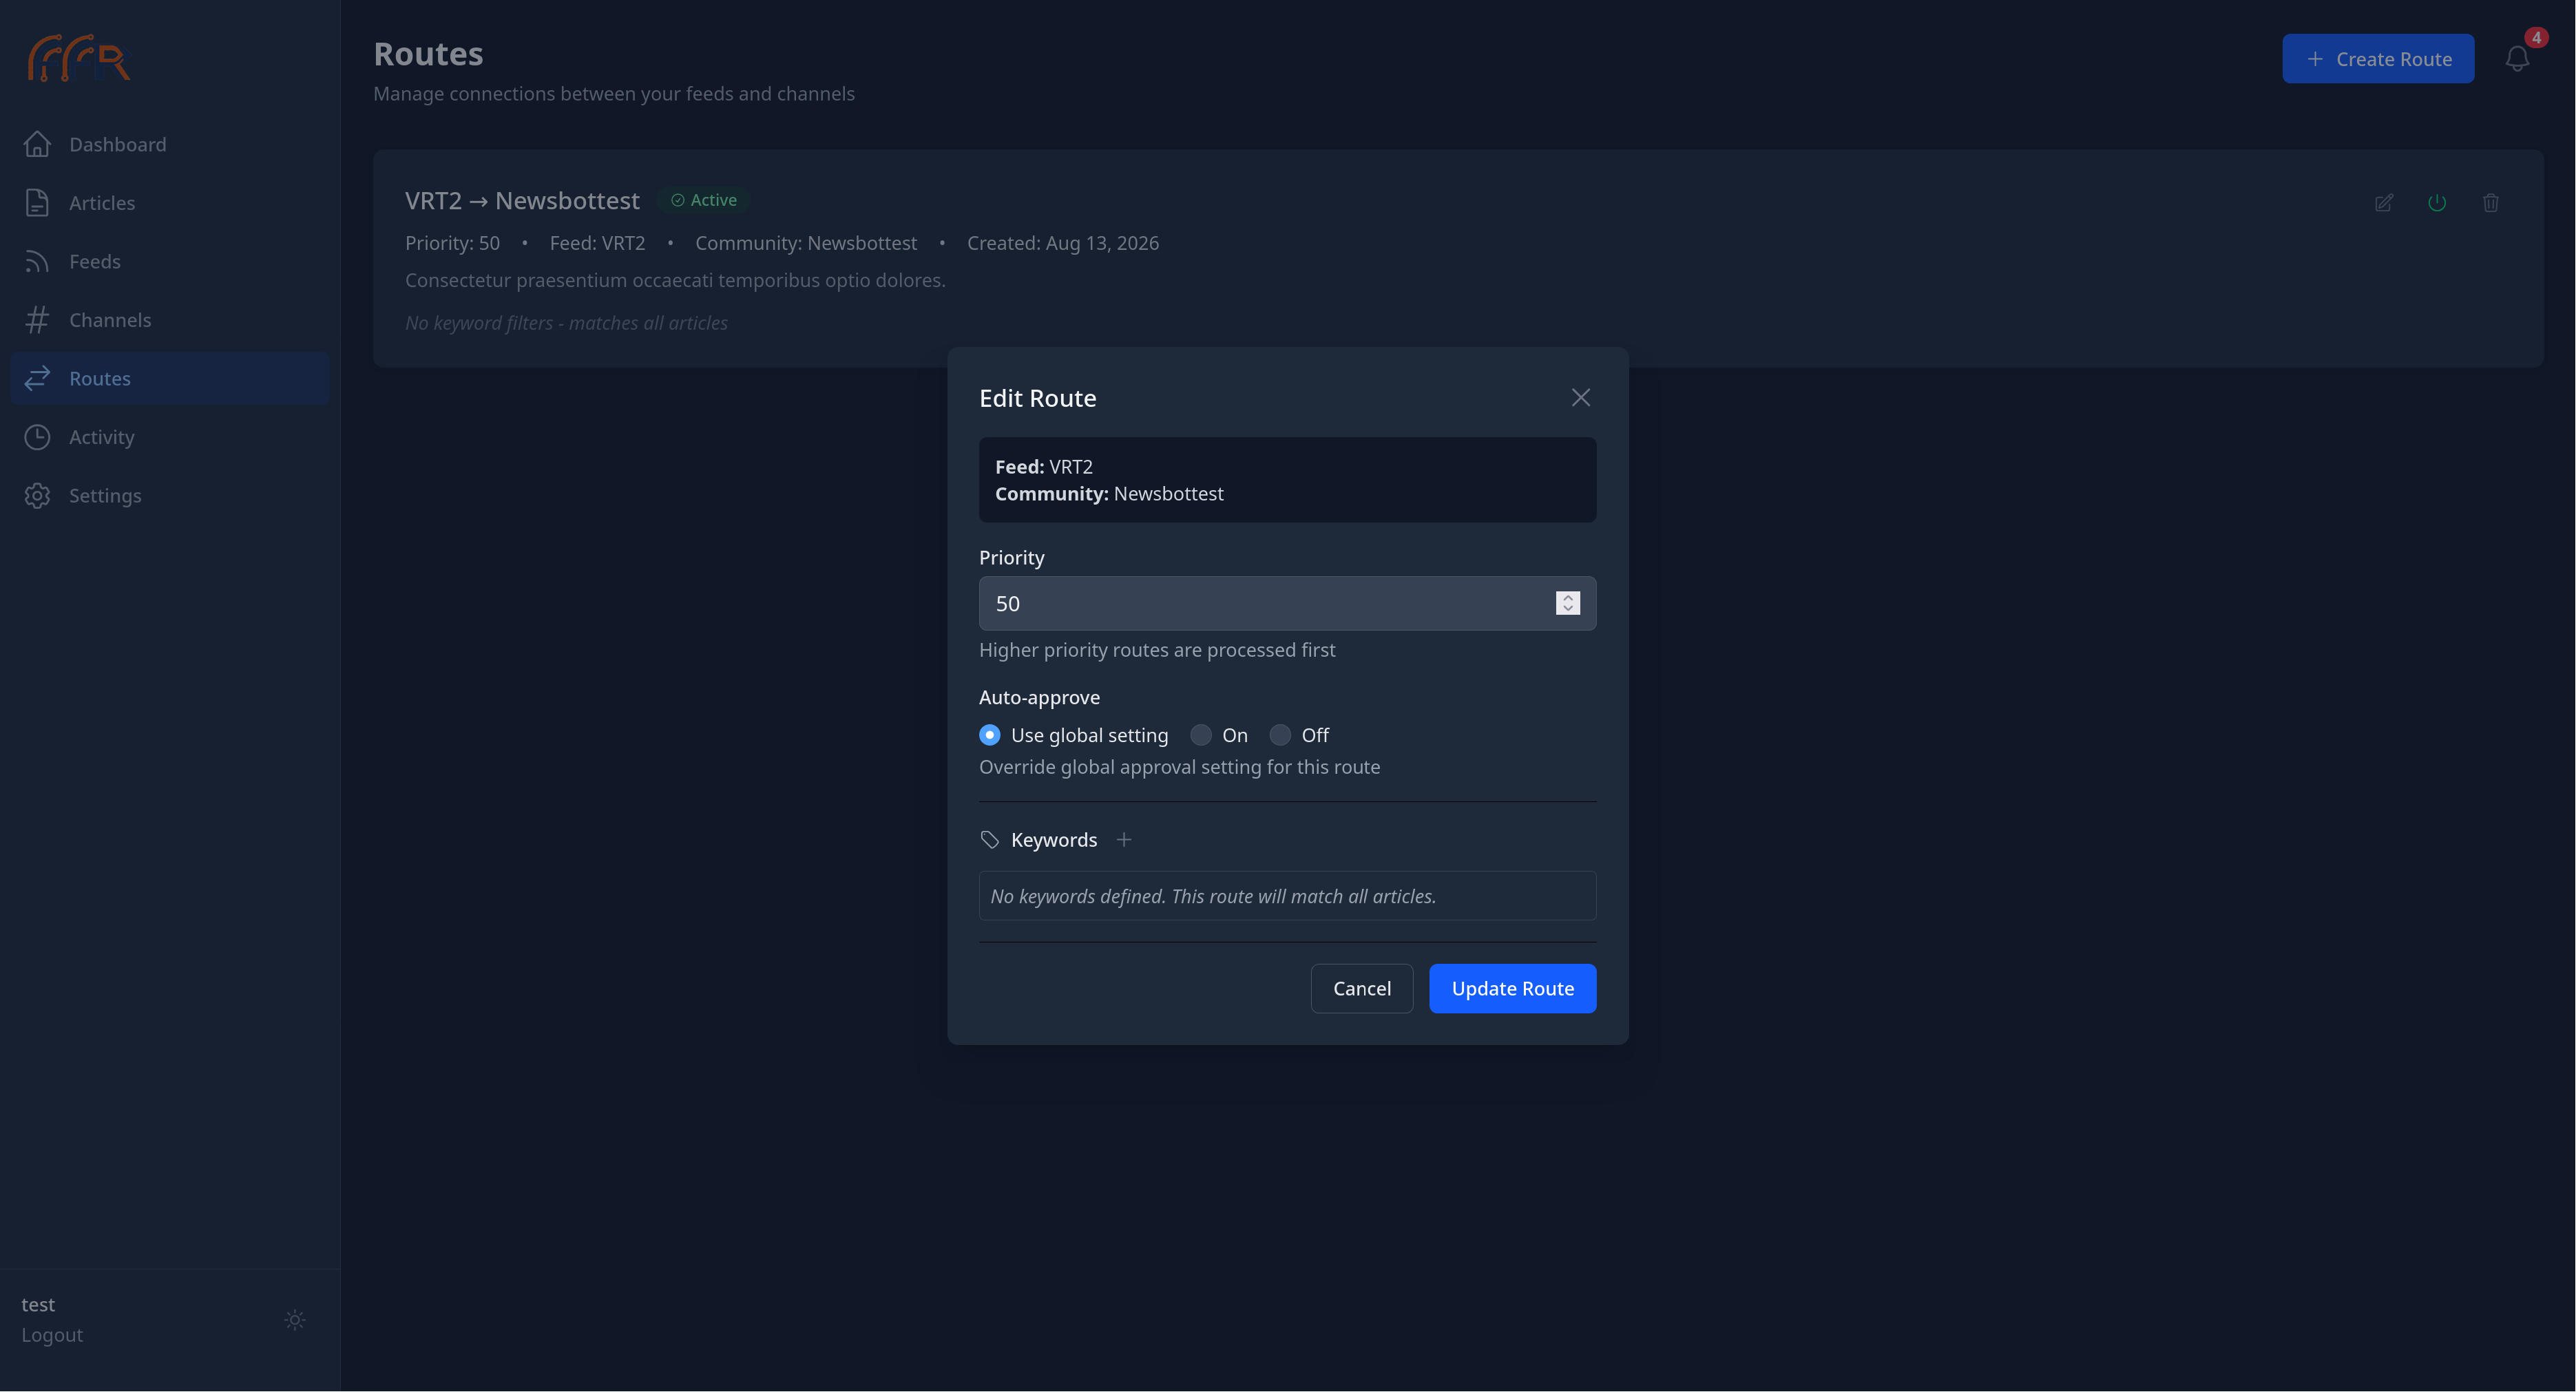Click the Cancel button
Viewport: 2576px width, 1392px height.
click(x=1361, y=988)
